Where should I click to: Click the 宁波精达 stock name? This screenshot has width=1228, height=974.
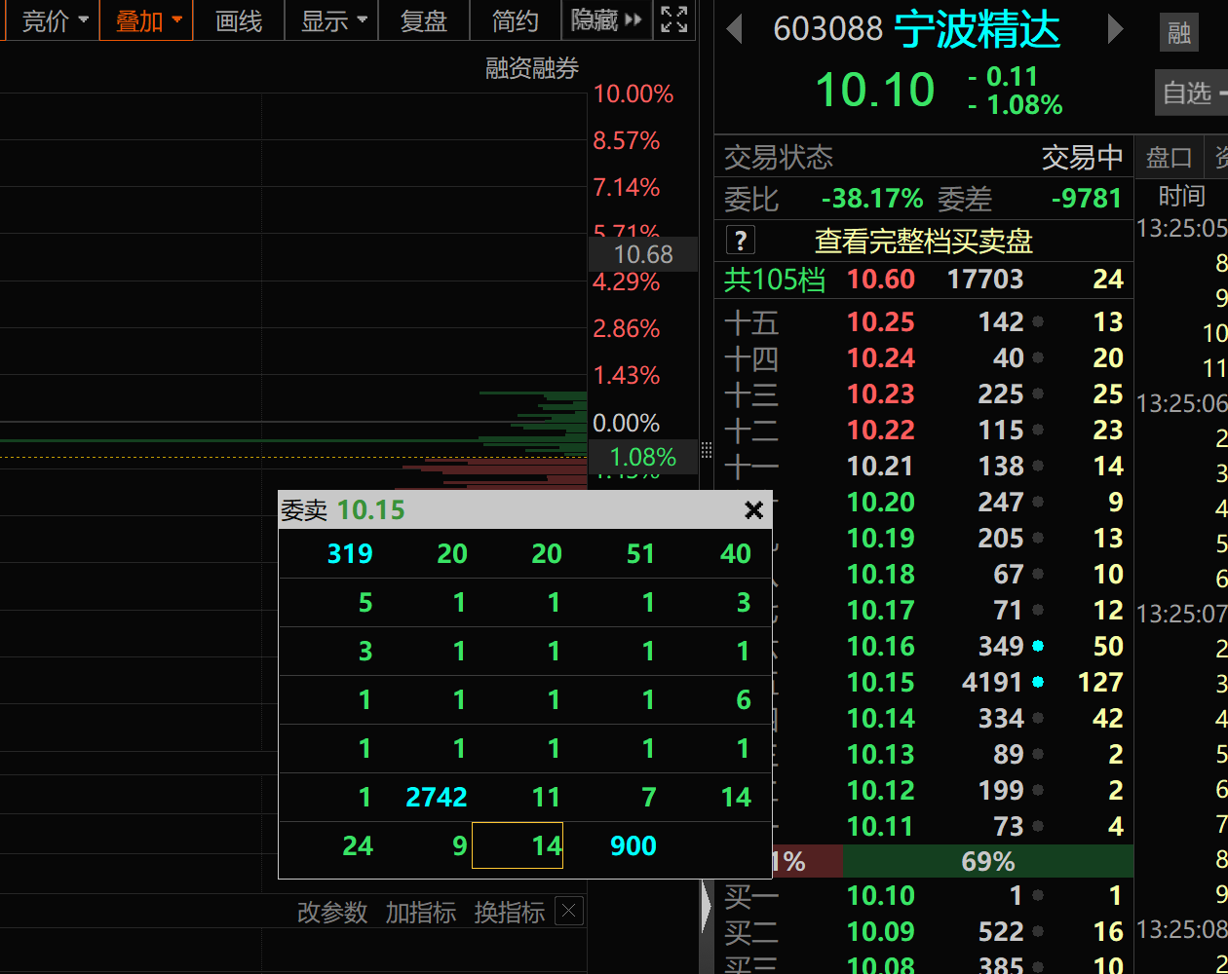[x=977, y=30]
